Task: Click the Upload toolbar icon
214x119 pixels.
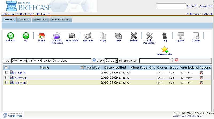Action: (x=180, y=36)
